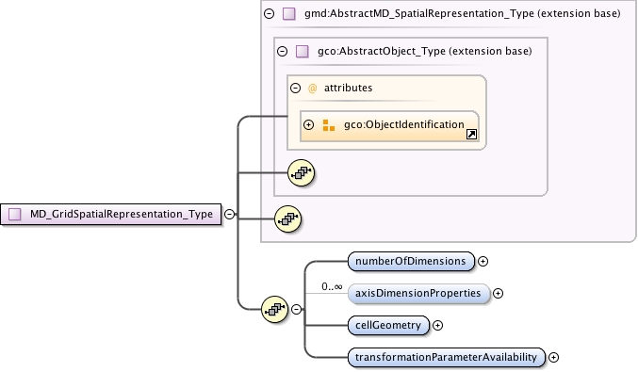Expand the gco:ObjectIdentification attribute group

(x=309, y=124)
